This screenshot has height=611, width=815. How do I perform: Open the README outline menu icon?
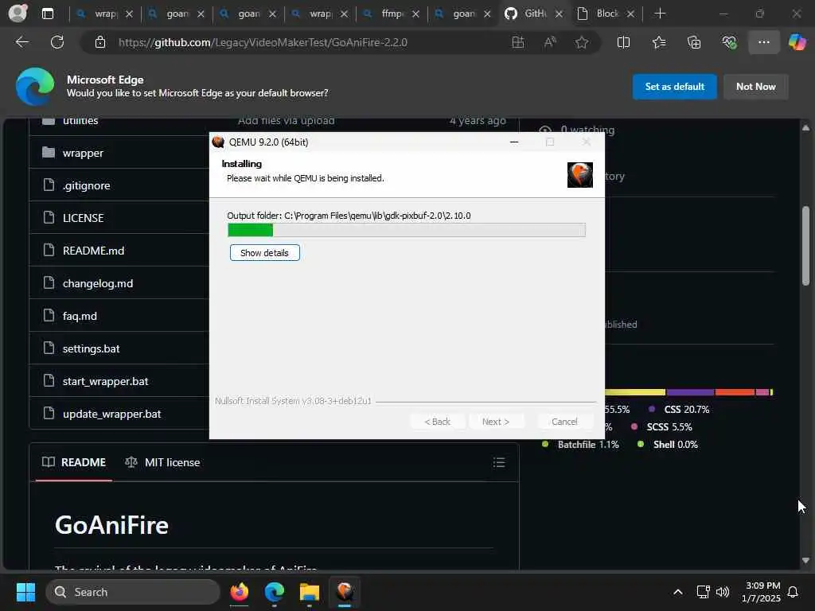[x=499, y=462]
